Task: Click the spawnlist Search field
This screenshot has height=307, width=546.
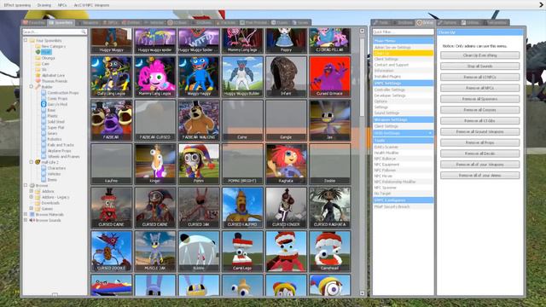Action: tap(55, 32)
